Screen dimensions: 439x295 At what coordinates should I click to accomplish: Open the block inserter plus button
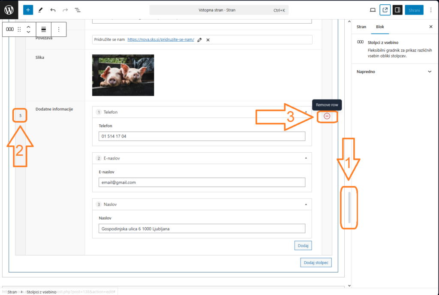click(x=28, y=10)
